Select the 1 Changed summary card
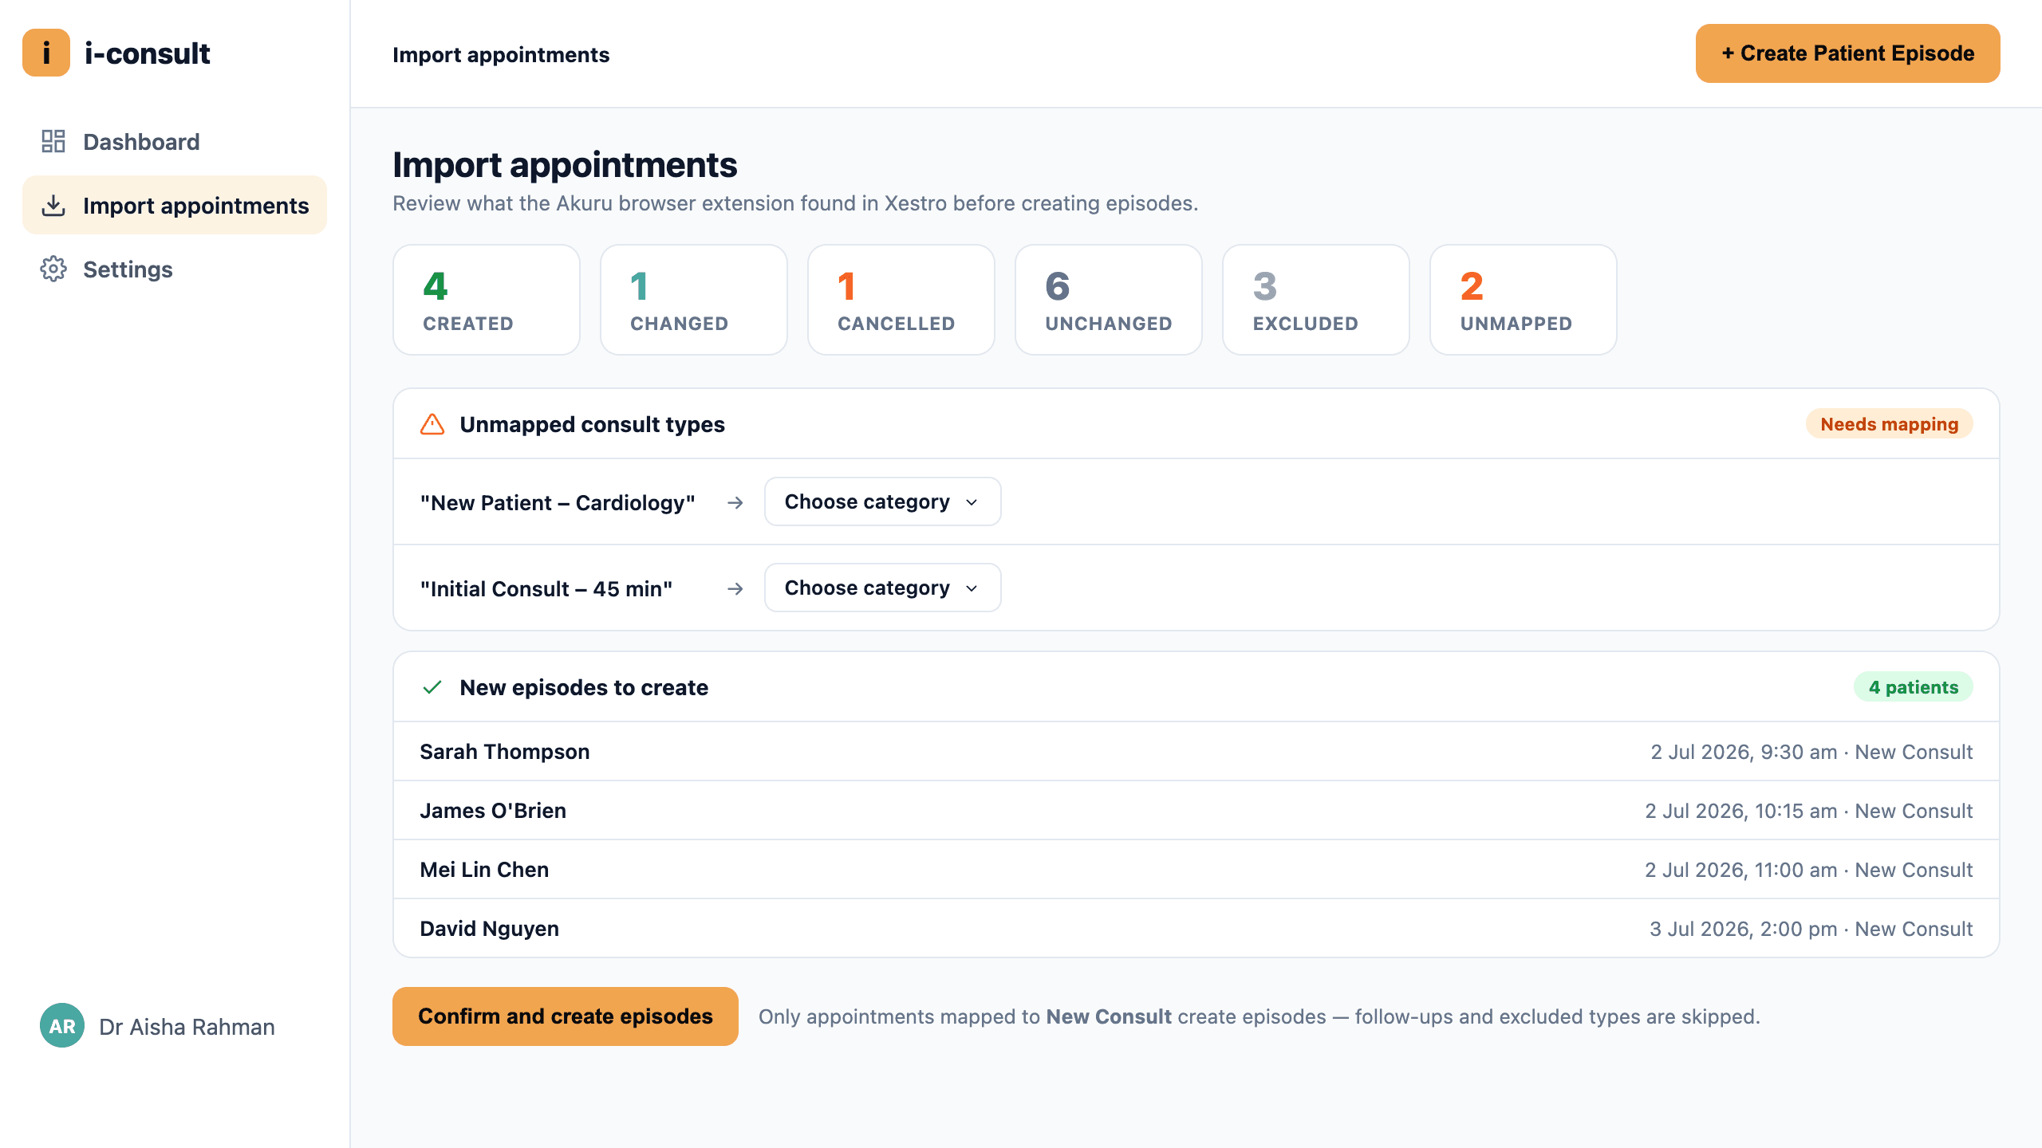 (694, 300)
